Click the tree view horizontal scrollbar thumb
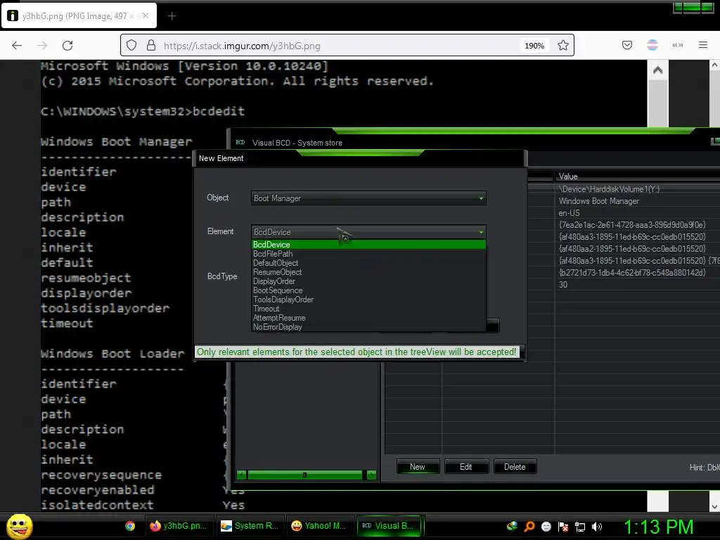 point(304,475)
